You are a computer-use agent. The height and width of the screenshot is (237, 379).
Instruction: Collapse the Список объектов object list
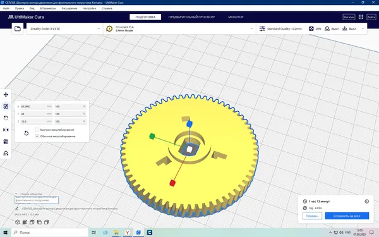coord(16,194)
